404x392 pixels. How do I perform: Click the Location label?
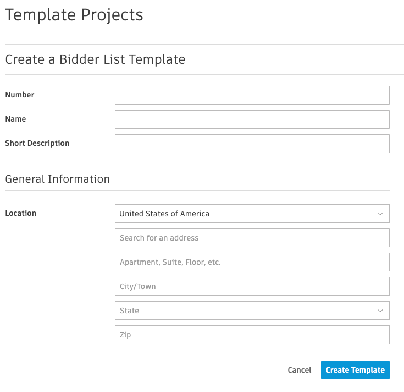(21, 213)
